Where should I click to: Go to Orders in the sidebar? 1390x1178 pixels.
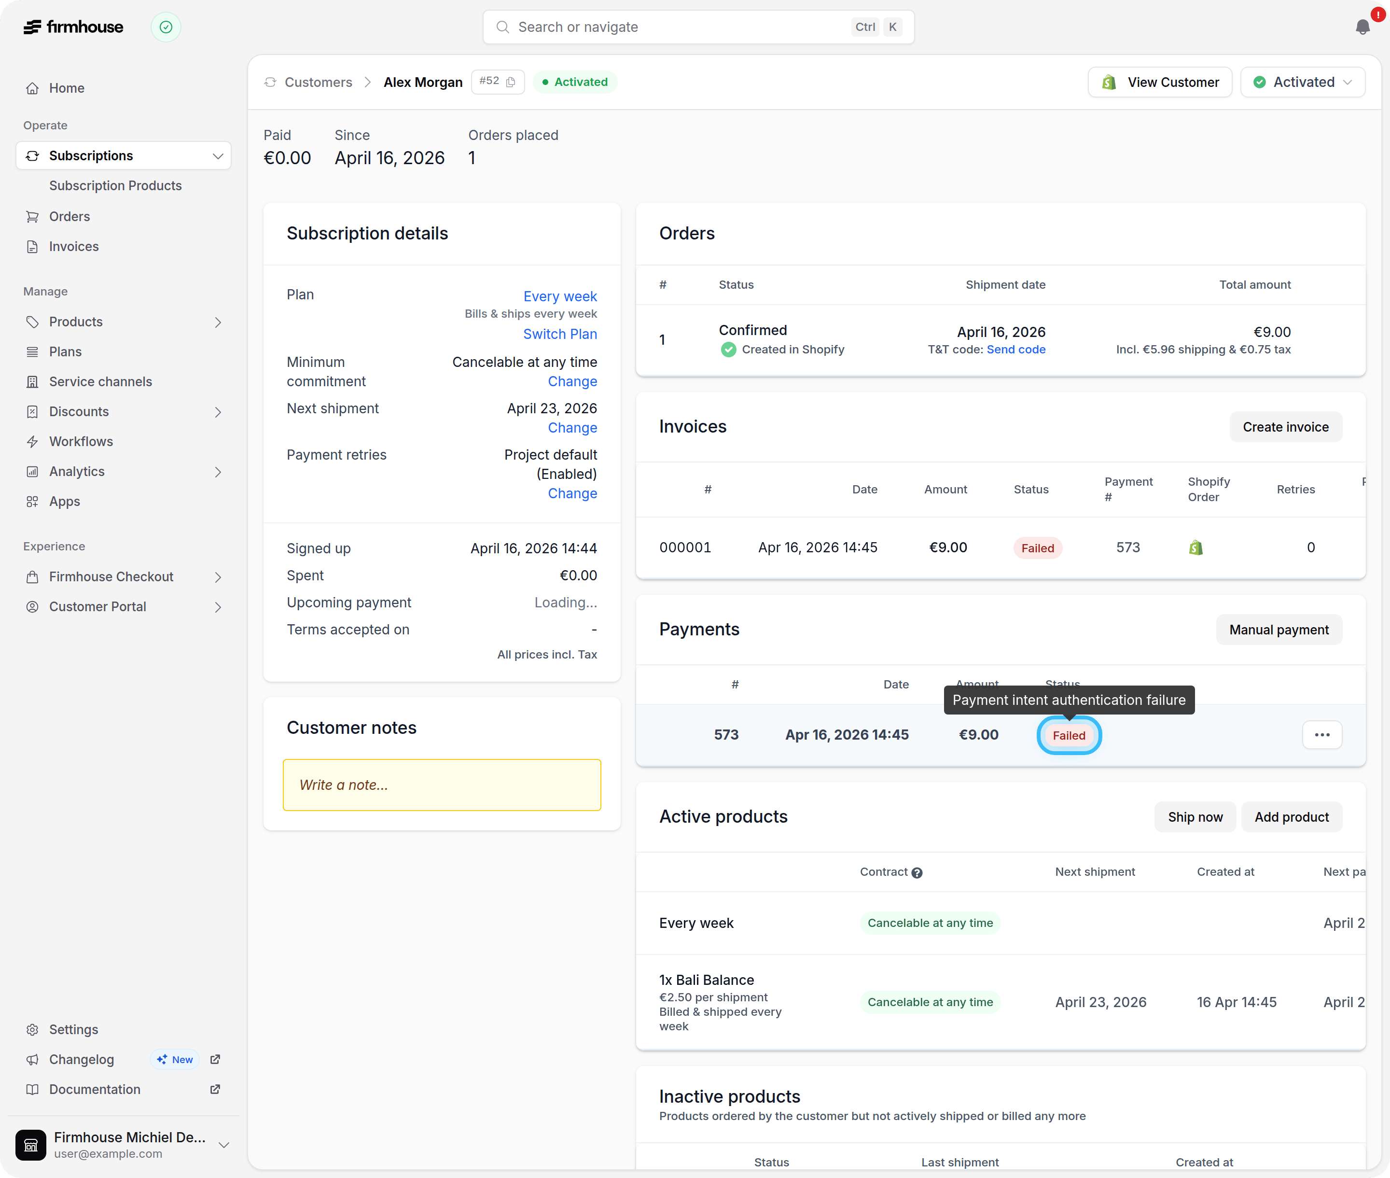69,216
